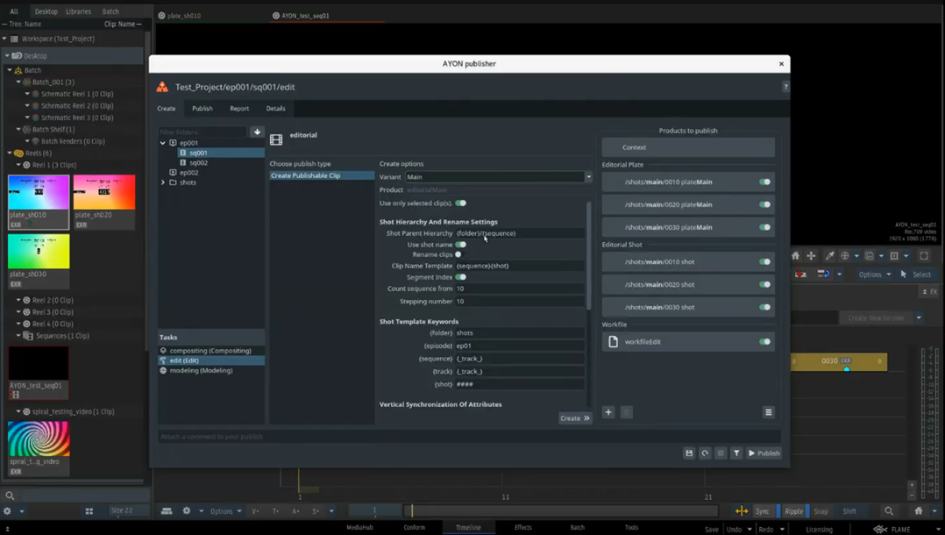This screenshot has height=535, width=945.
Task: Switch to the Publish tab in AYON publisher
Action: click(202, 109)
